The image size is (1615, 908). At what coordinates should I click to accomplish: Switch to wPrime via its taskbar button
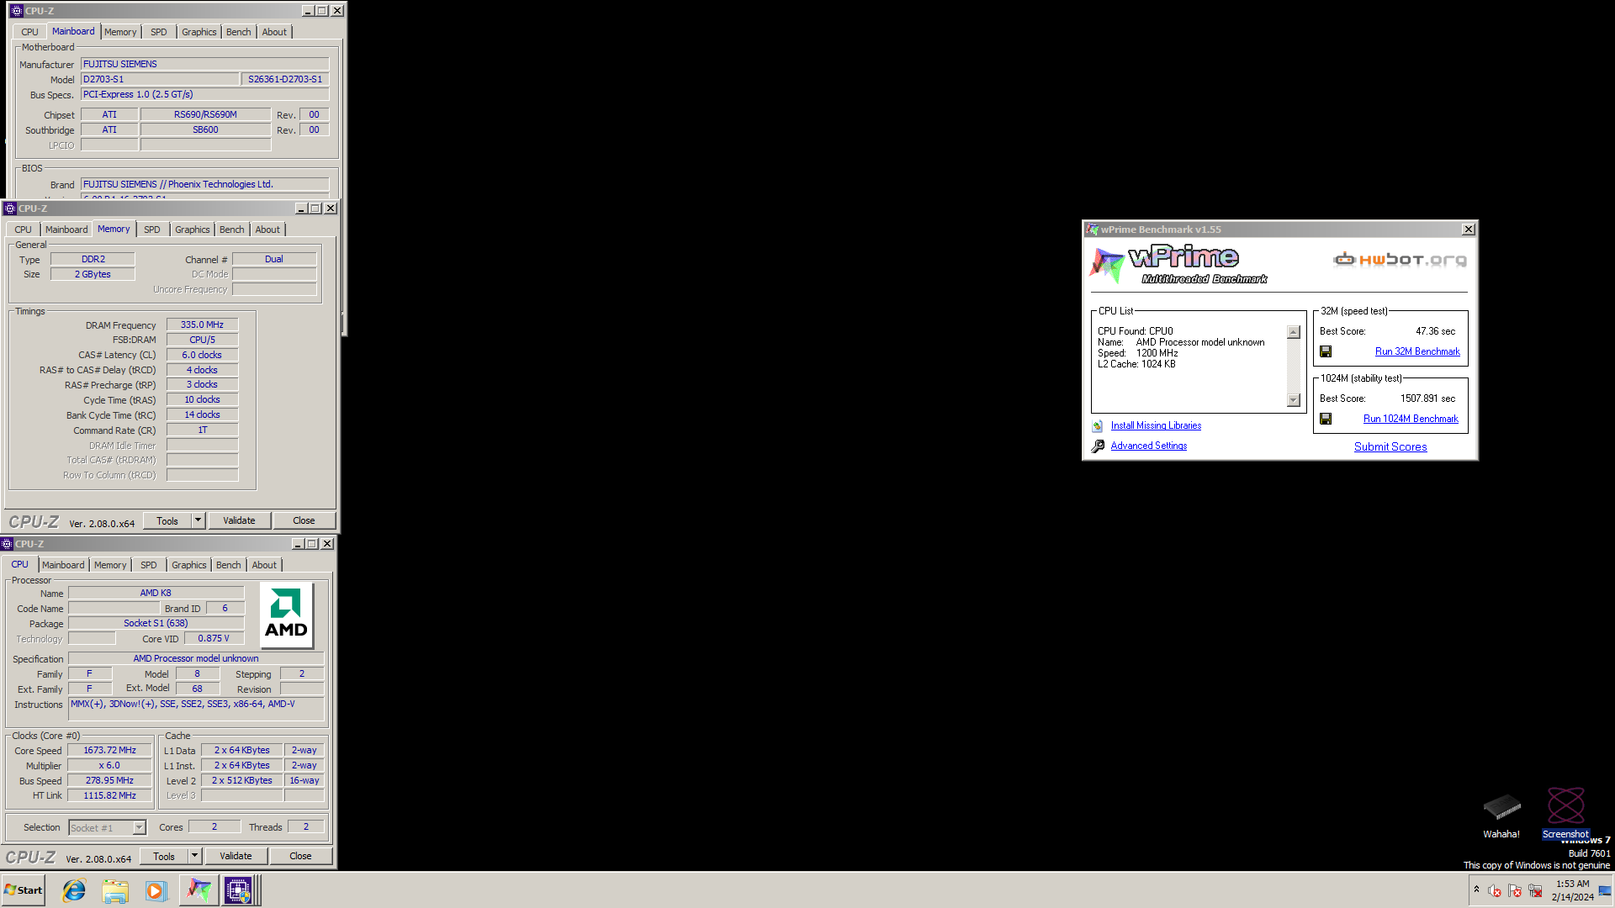199,890
